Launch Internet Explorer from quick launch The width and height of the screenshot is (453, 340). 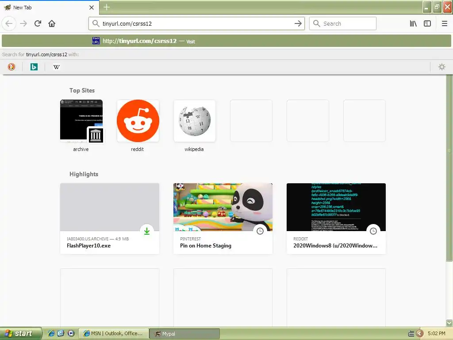tap(51, 333)
